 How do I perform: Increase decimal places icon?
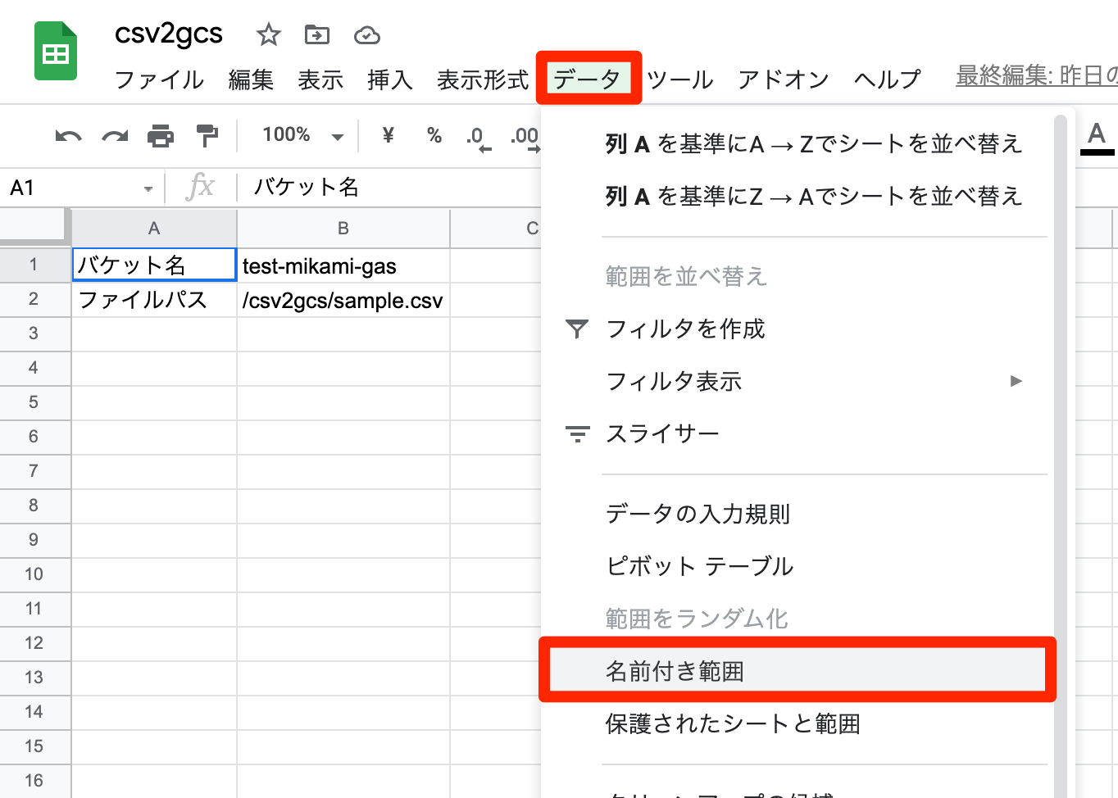pyautogui.click(x=525, y=138)
